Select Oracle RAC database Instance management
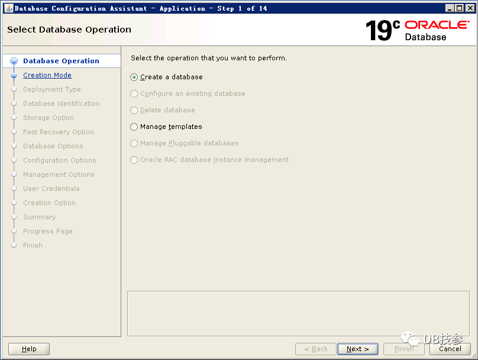The width and height of the screenshot is (478, 360). pyautogui.click(x=134, y=160)
